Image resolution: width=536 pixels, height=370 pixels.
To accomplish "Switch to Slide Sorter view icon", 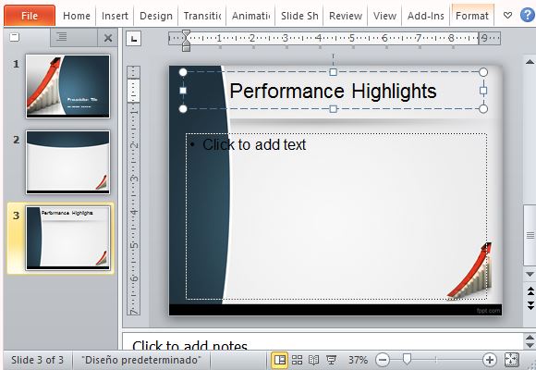I will pos(297,360).
